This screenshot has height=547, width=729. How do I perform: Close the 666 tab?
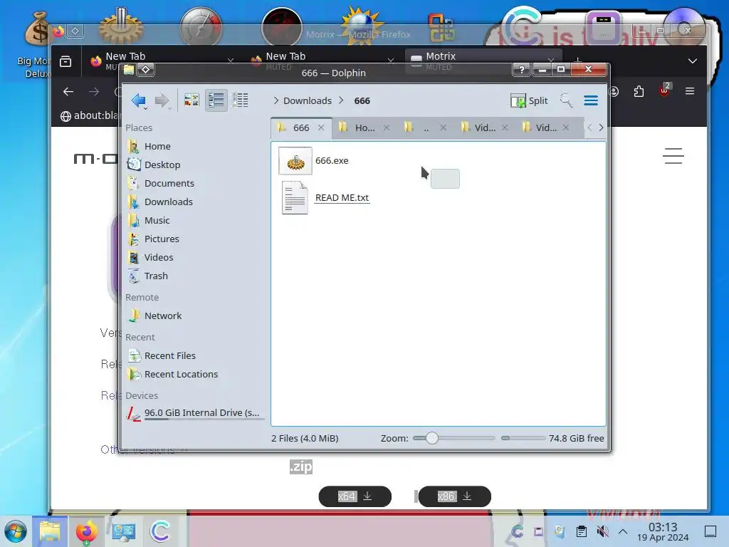coord(321,128)
